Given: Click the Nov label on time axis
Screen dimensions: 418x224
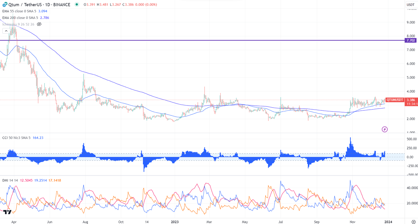Looking at the screenshot, I should coord(353,222).
